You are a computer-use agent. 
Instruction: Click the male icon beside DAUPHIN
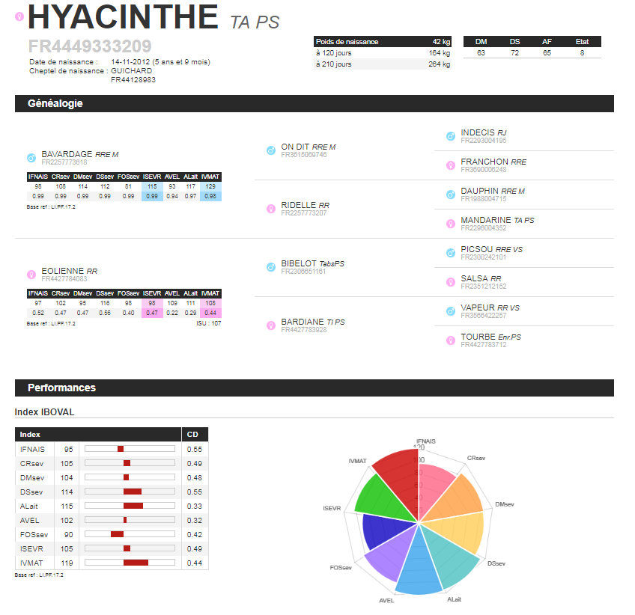(451, 195)
